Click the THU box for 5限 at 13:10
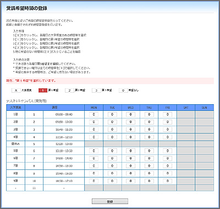Viewport: 220px width, 209px height. pyautogui.click(x=149, y=151)
